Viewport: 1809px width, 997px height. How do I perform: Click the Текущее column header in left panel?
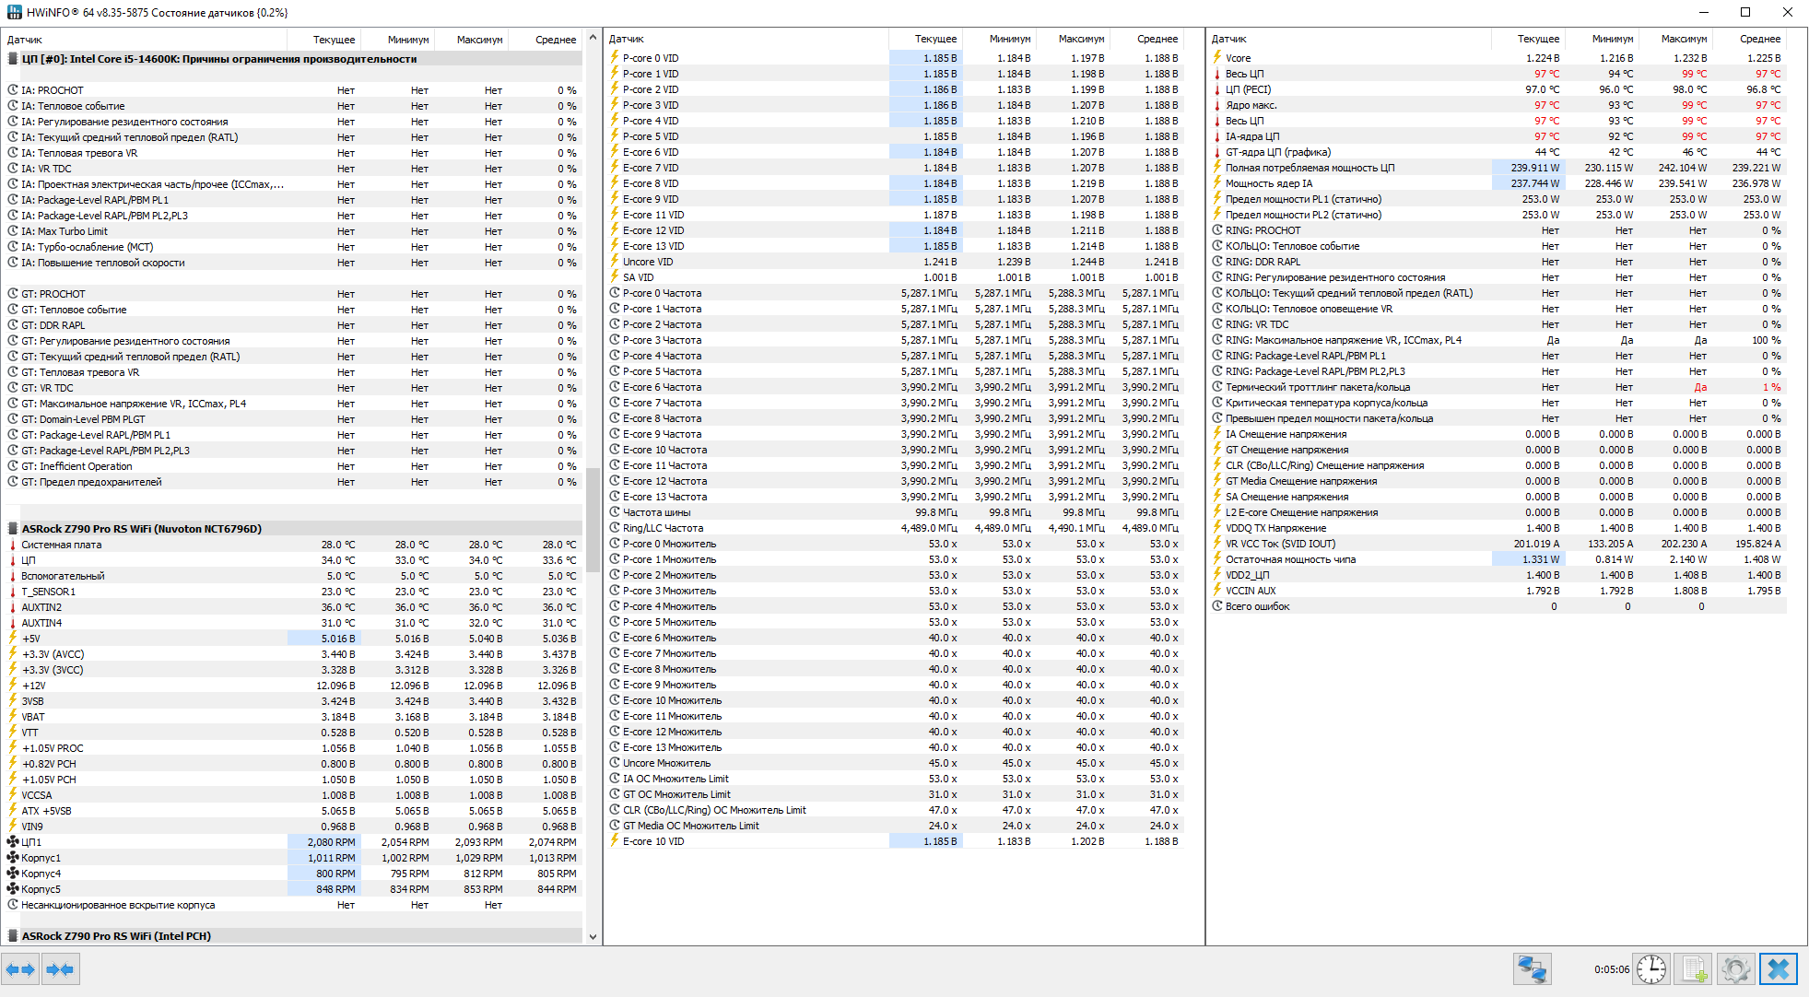pos(333,40)
